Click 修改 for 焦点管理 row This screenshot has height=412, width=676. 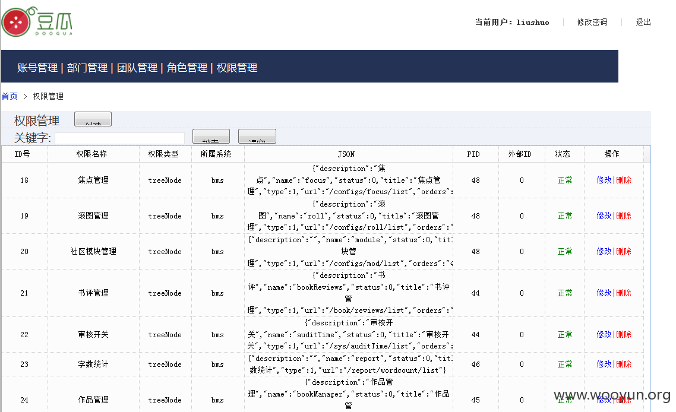(x=604, y=180)
